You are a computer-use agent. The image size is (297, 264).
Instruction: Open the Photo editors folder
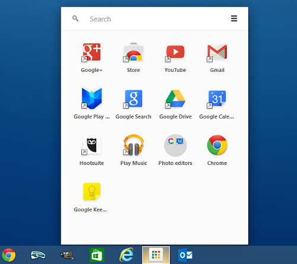(175, 145)
